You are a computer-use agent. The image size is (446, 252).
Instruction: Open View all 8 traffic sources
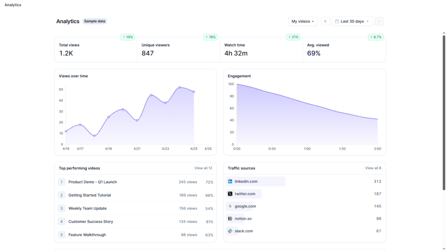[x=373, y=168]
